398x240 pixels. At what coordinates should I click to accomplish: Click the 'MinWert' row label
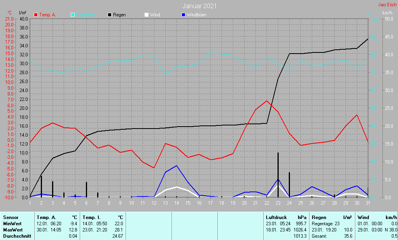(x=12, y=224)
